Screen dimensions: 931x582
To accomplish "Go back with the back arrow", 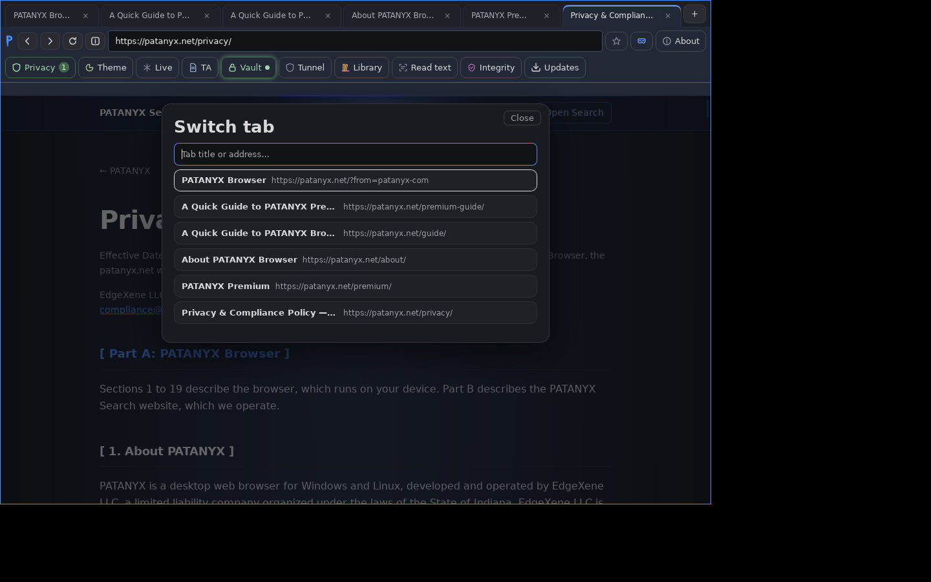I will click(x=27, y=41).
